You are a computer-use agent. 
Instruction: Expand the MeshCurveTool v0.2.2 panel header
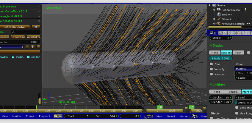click(14, 11)
